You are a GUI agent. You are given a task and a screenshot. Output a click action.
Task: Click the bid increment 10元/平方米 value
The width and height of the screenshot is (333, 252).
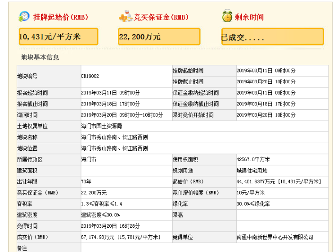[251, 193]
